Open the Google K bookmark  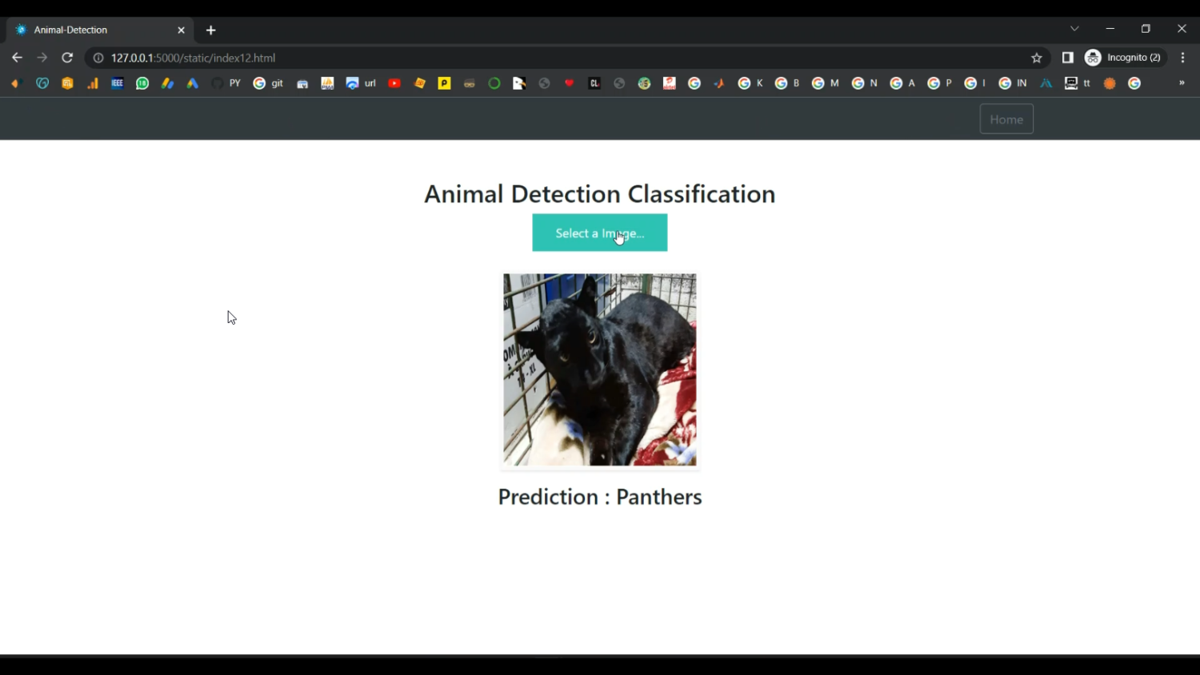pyautogui.click(x=750, y=83)
